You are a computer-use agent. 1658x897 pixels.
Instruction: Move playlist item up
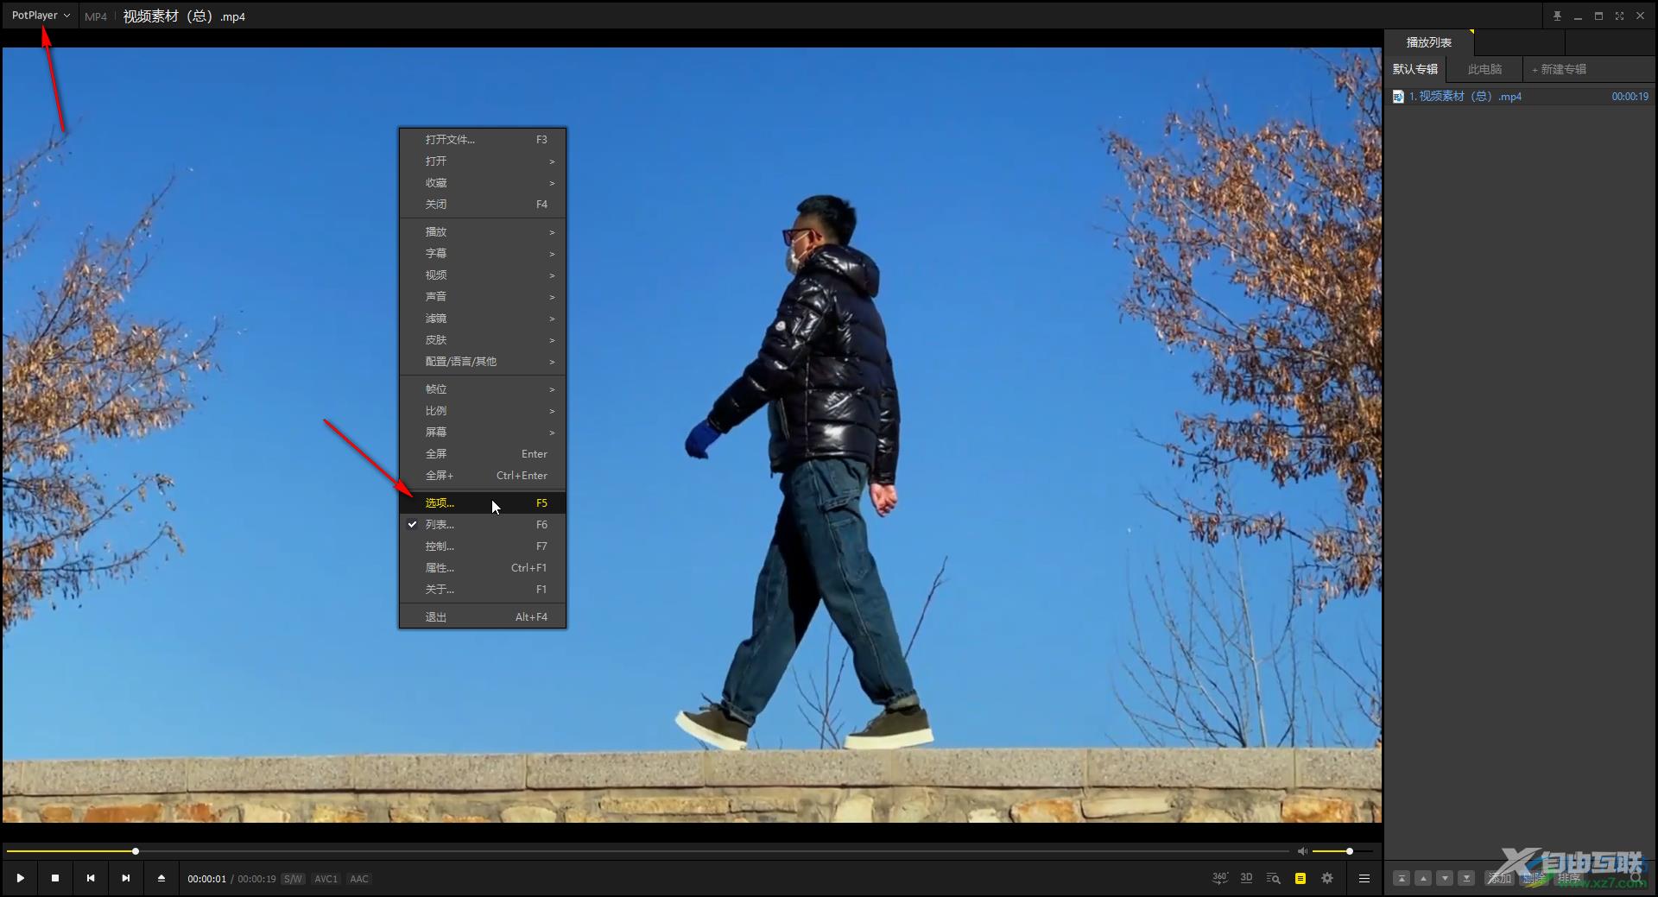point(1423,878)
